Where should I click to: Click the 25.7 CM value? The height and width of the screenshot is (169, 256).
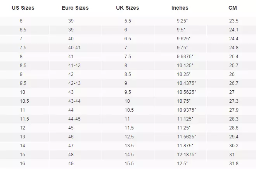(x=234, y=66)
